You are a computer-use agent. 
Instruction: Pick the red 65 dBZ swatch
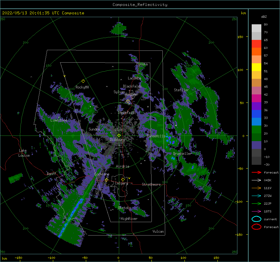coord(256,44)
